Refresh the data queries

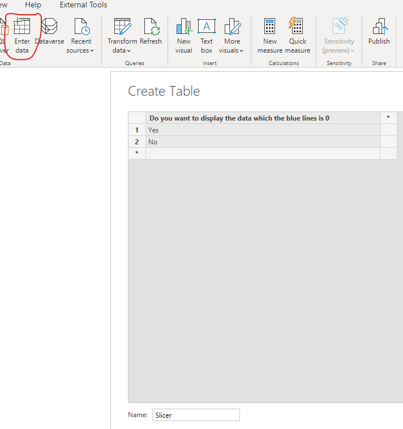(151, 31)
